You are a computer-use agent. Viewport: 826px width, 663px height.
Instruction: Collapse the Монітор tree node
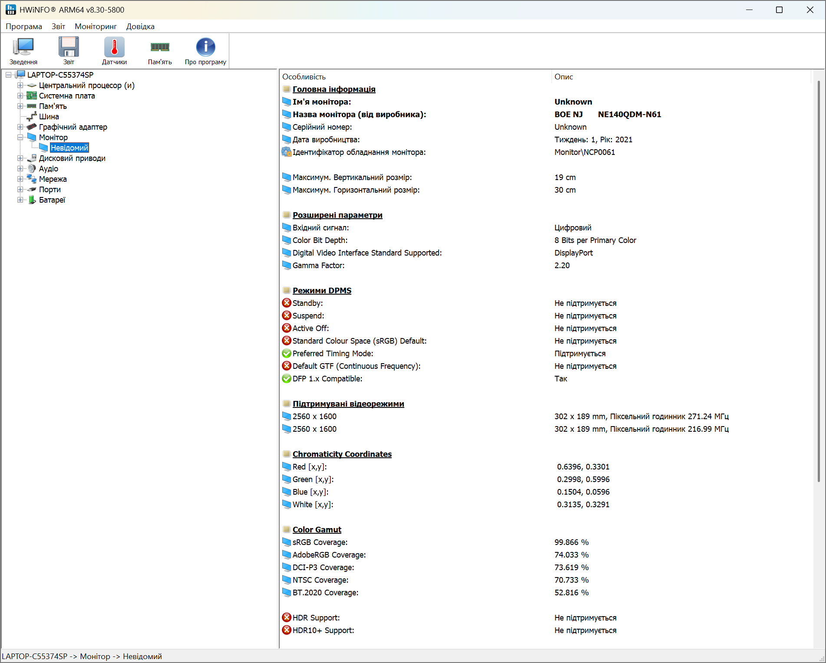pyautogui.click(x=20, y=138)
